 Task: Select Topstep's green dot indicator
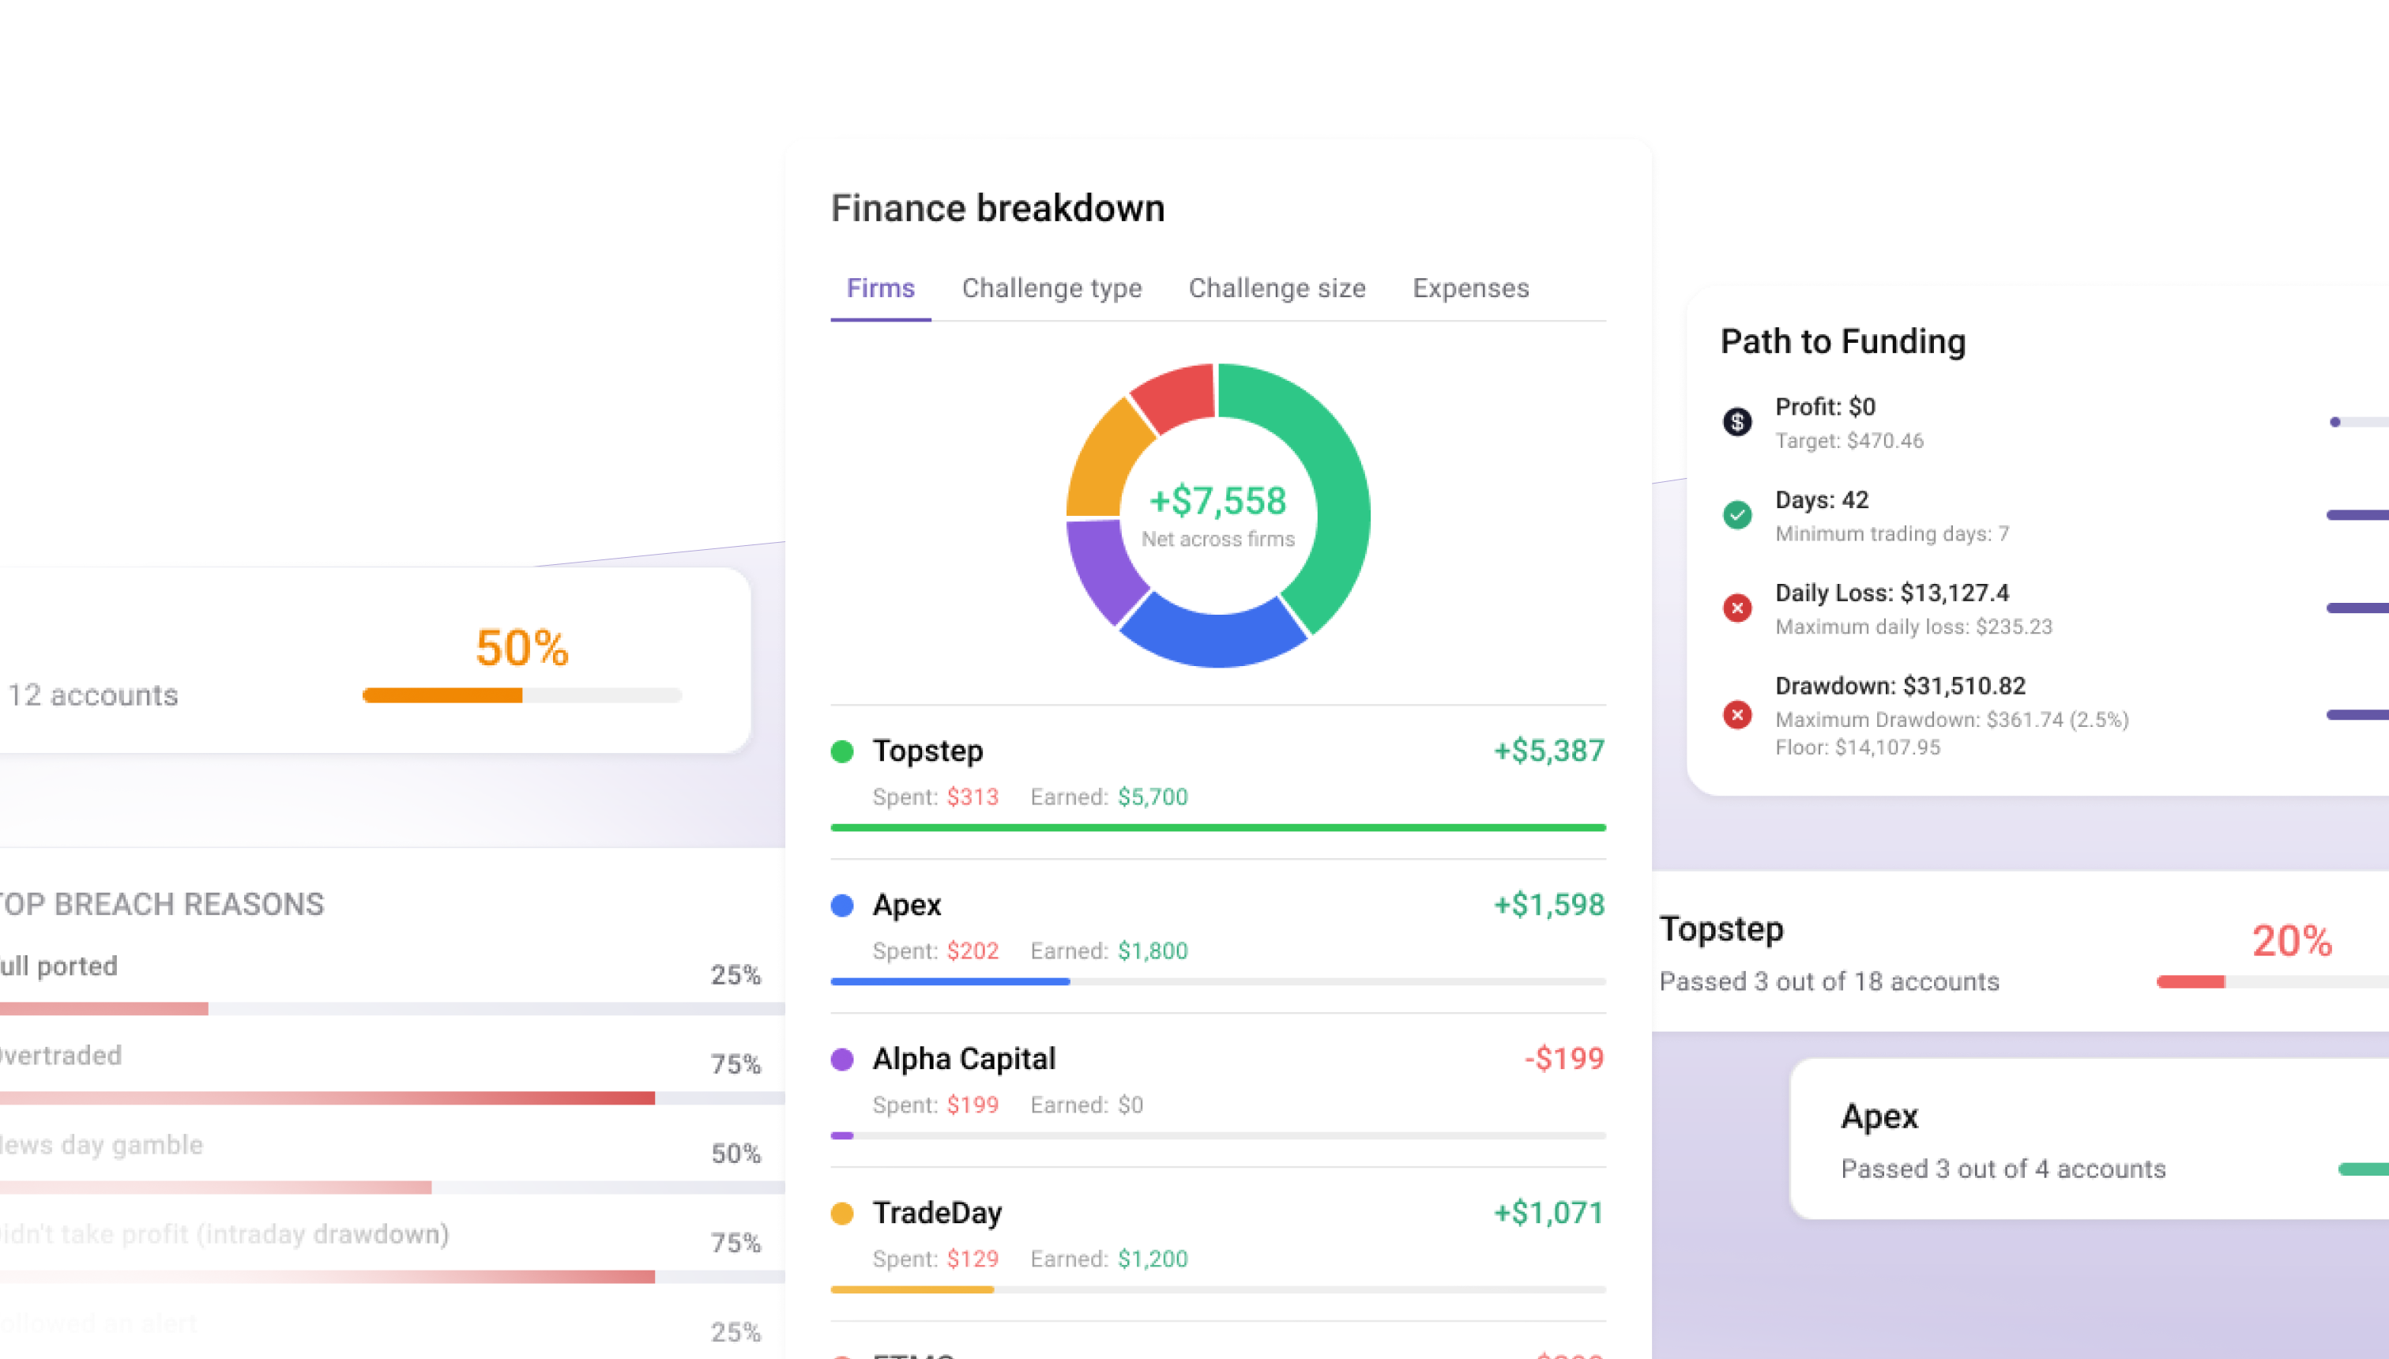841,751
